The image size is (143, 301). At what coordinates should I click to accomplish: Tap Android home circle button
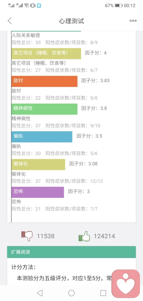(71, 293)
